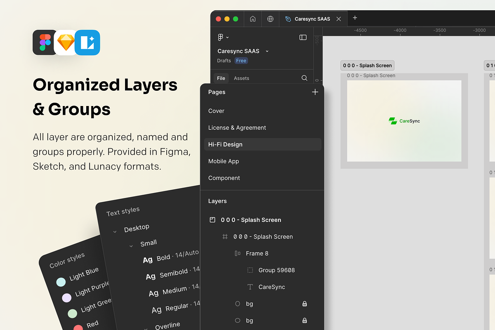Close the Caresync SAAS tab
Viewport: 495px width, 330px height.
pos(339,19)
